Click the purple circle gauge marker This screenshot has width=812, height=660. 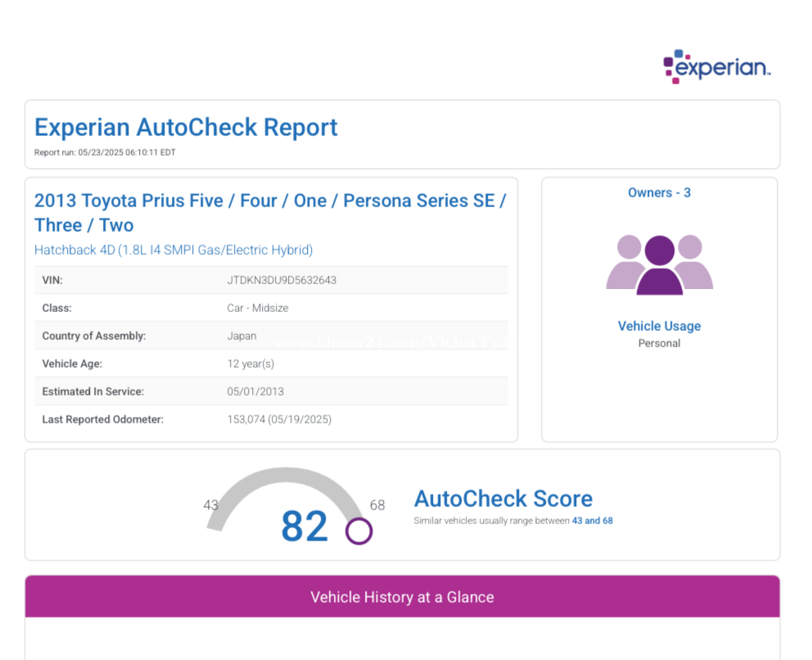pos(359,531)
